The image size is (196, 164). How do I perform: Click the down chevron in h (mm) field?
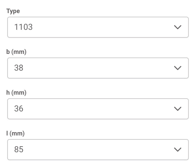click(x=177, y=109)
